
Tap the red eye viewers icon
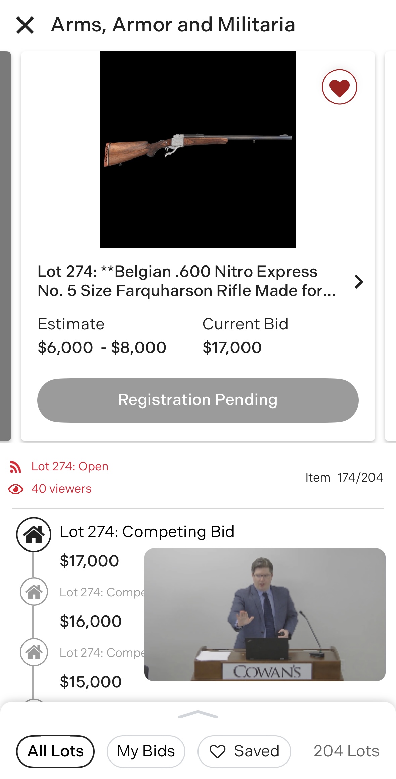point(15,489)
